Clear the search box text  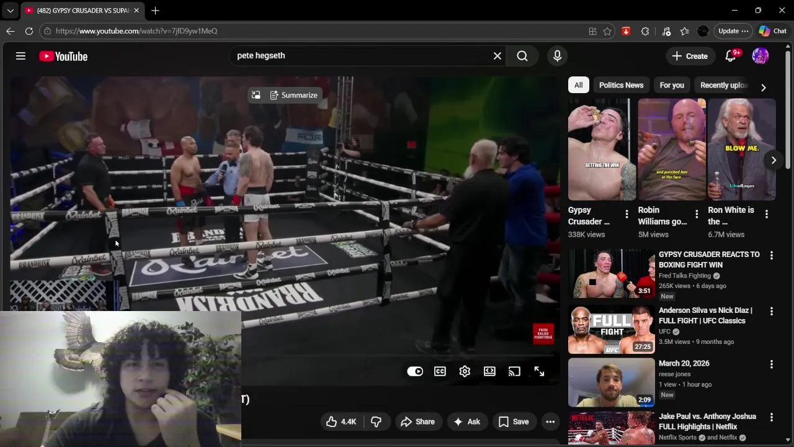(497, 56)
